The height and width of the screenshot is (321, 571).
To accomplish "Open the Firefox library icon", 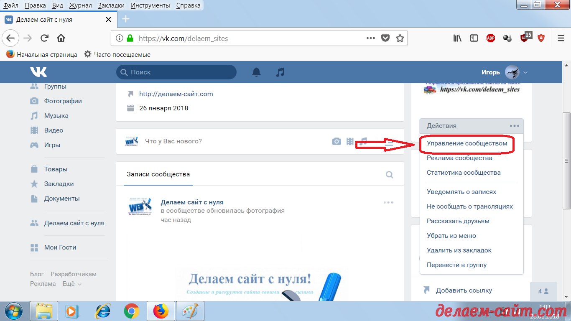I will pyautogui.click(x=457, y=38).
